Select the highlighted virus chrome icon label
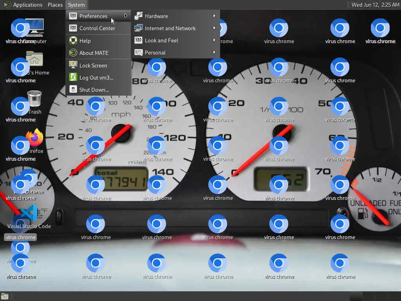The image size is (401, 301). coord(20,237)
